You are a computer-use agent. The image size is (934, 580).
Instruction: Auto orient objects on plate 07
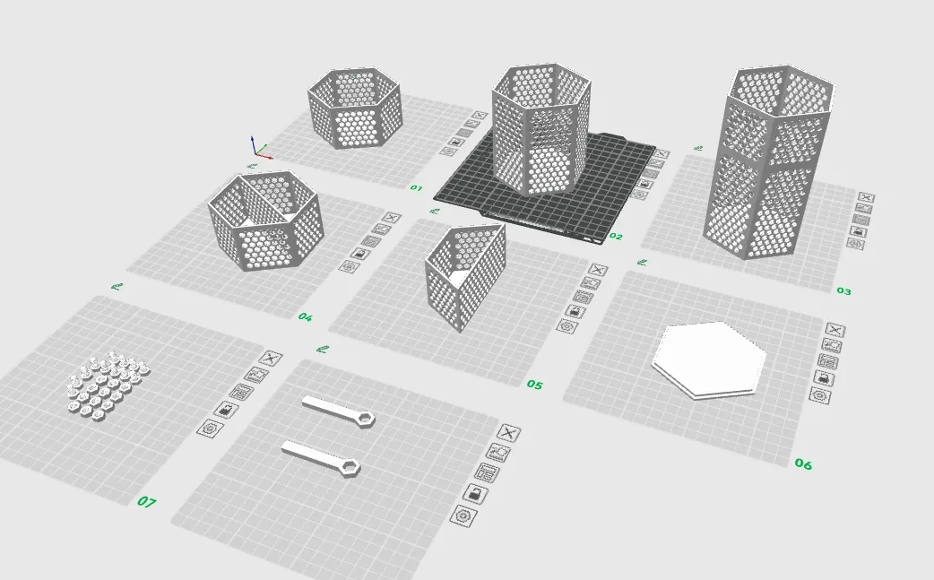coord(256,375)
